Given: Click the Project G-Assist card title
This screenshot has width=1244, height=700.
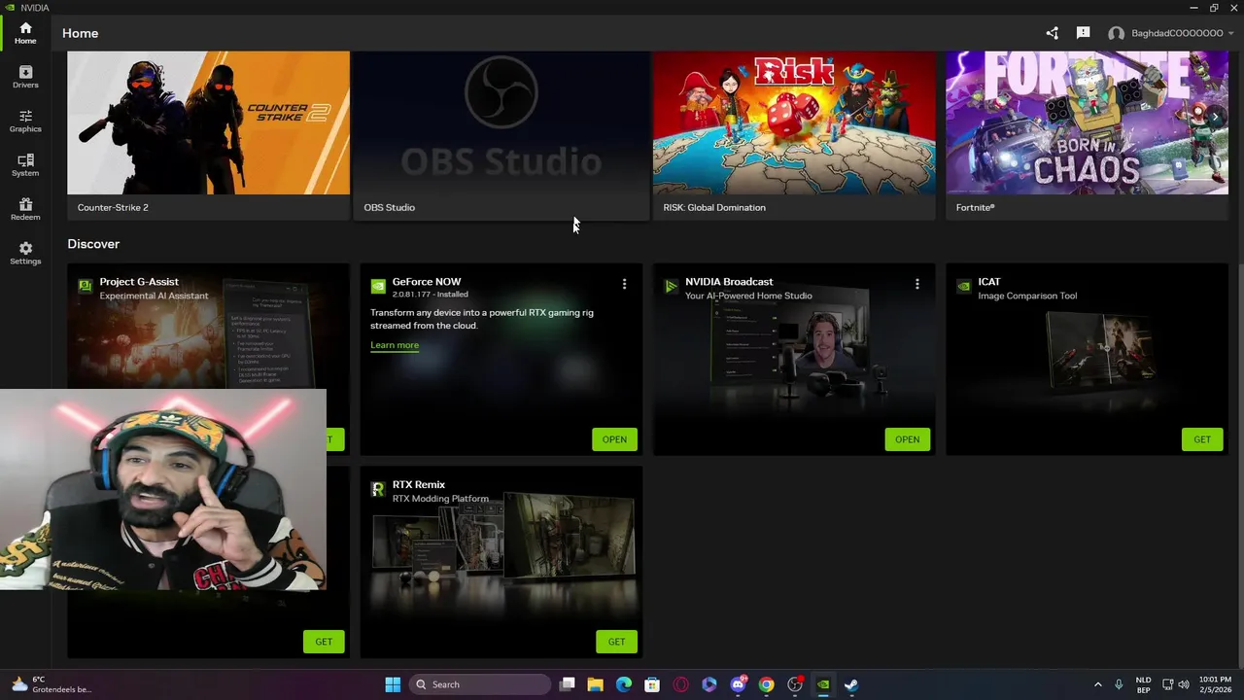Looking at the screenshot, I should [139, 282].
